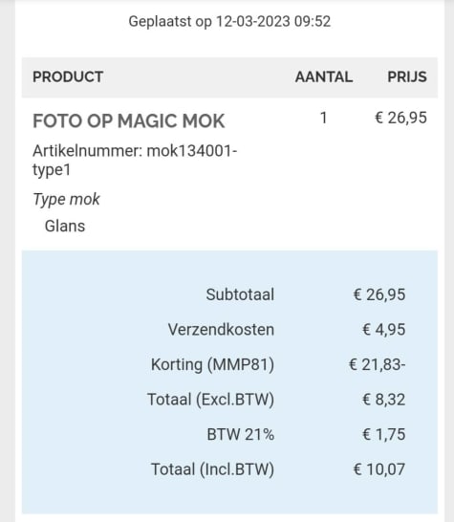The image size is (454, 522).
Task: Click the Verzendkosten label
Action: point(221,330)
